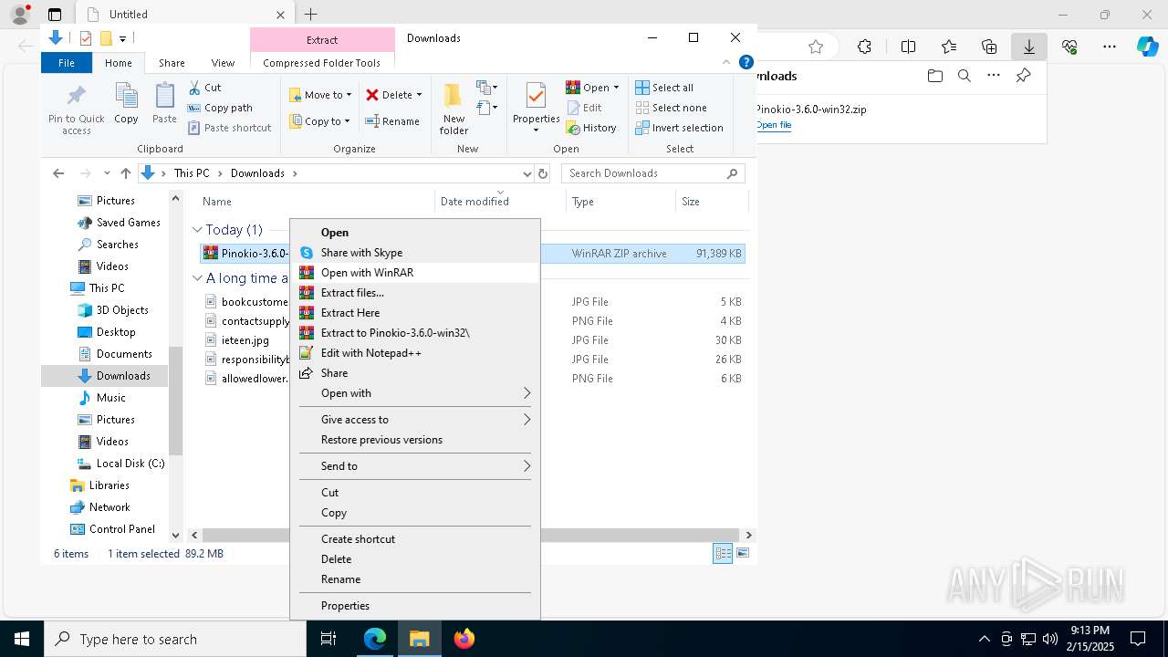Choose Extract Here from context menu
The width and height of the screenshot is (1168, 657).
tap(415, 313)
